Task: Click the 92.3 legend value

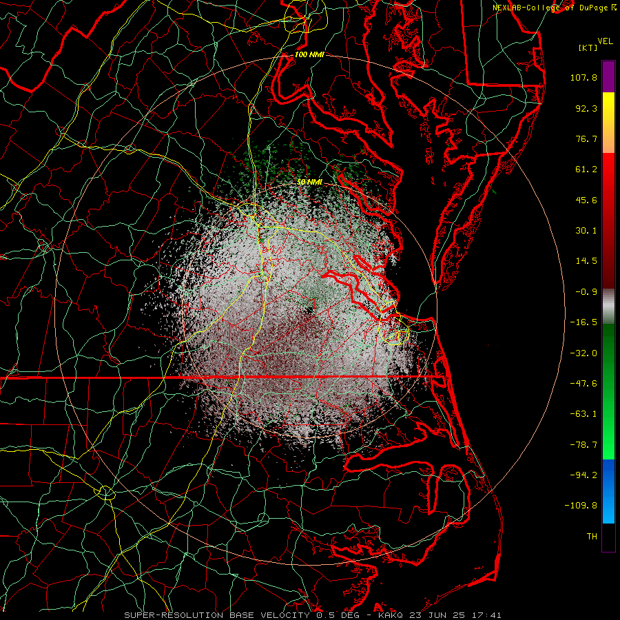Action: (x=586, y=108)
